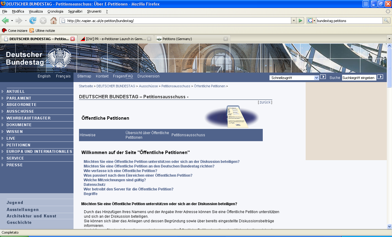392x237 pixels.
Task: Open the Jugend link
Action: 15,203
